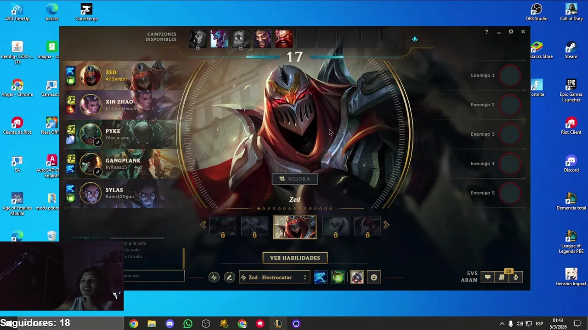
Task: Click the ZED player row name
Action: click(x=111, y=72)
